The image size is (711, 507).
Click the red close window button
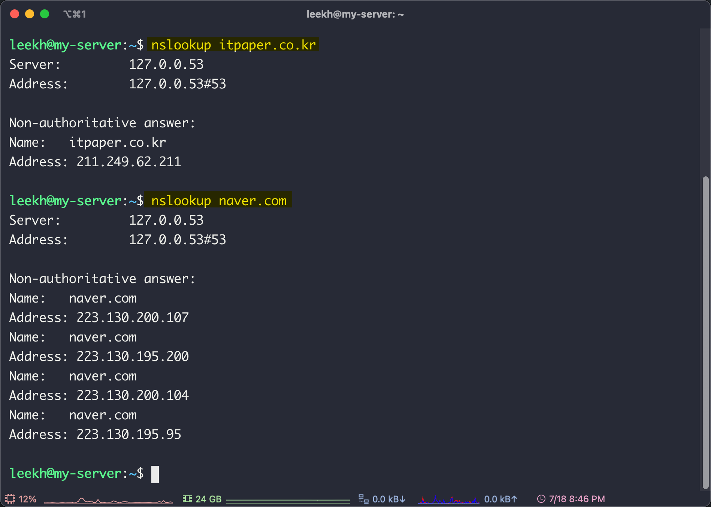(15, 14)
